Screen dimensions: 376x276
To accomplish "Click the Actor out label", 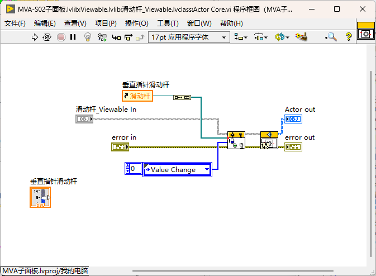I will point(300,110).
